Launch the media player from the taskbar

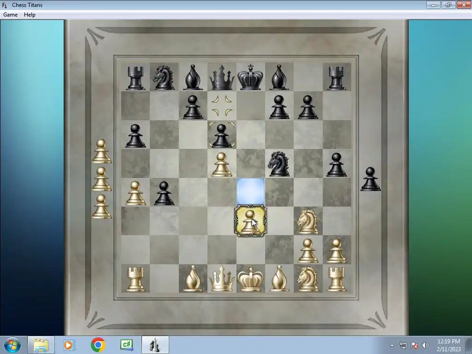(x=69, y=345)
